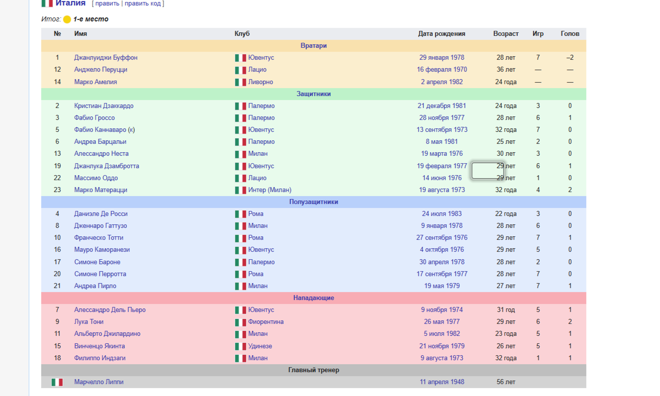Image resolution: width=660 pixels, height=396 pixels.
Task: Open the Вратари position header link
Action: [314, 46]
